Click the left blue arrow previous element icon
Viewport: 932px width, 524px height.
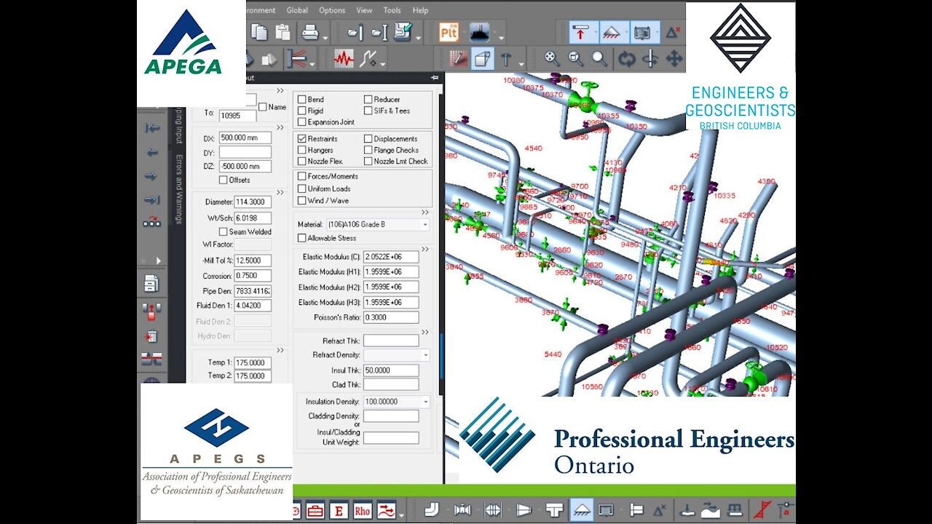coord(151,152)
